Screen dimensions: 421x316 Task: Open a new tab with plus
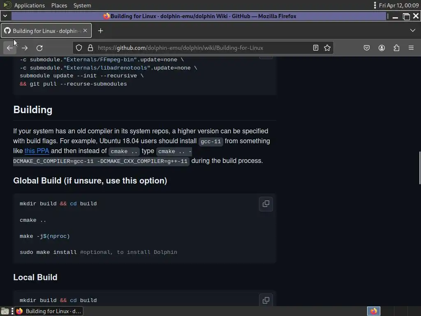click(x=100, y=31)
